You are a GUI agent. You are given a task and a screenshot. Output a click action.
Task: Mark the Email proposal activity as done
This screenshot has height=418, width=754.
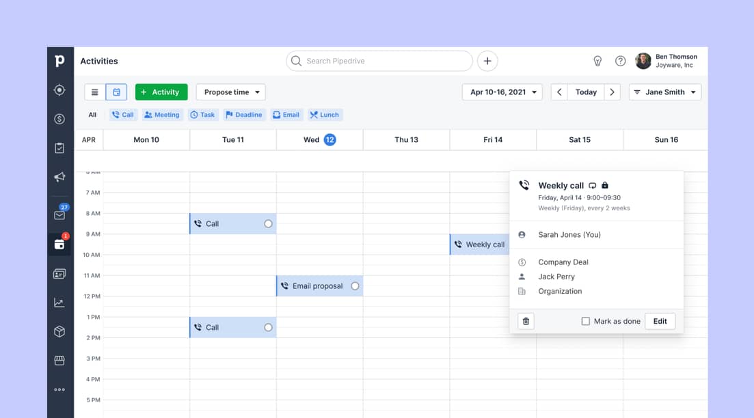coord(355,286)
